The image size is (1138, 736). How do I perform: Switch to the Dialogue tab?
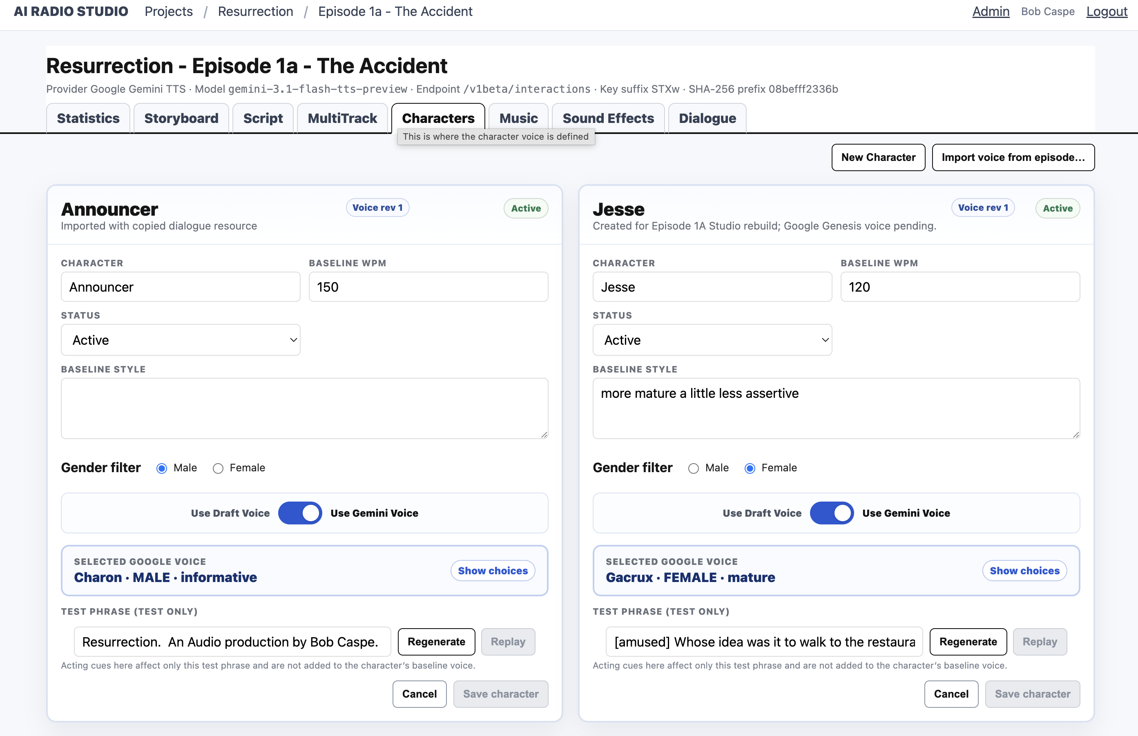pos(707,118)
